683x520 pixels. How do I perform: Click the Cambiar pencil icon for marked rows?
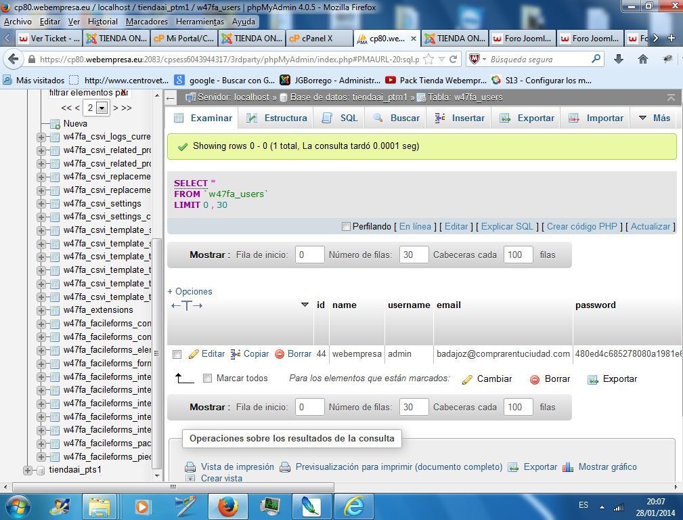point(467,379)
